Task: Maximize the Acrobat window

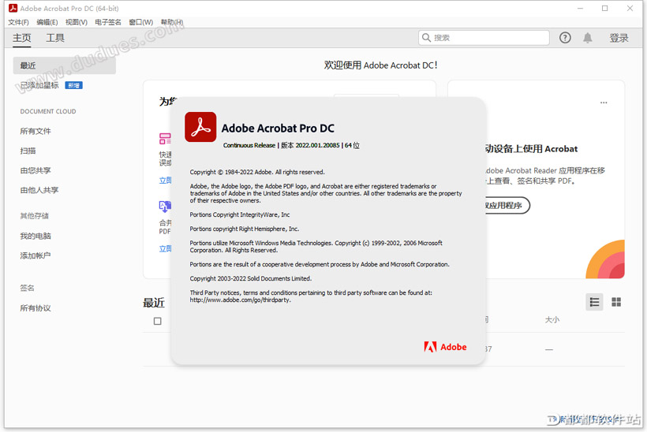Action: (x=605, y=8)
